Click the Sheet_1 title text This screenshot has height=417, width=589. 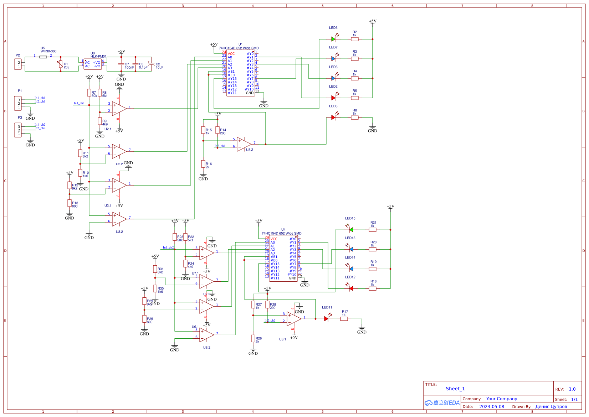click(x=455, y=389)
